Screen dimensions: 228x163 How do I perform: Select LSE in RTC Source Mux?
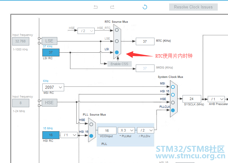117,41
